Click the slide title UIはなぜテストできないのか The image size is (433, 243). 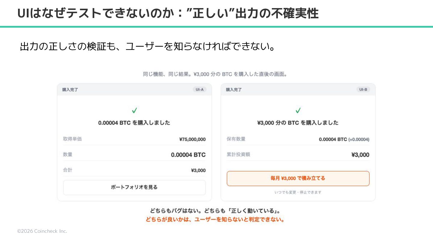(x=98, y=13)
